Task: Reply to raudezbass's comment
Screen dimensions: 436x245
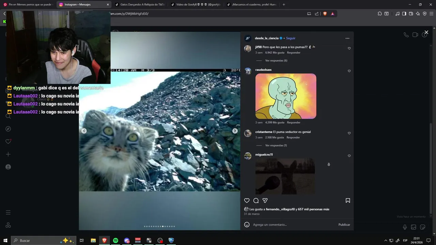Action: [x=294, y=122]
